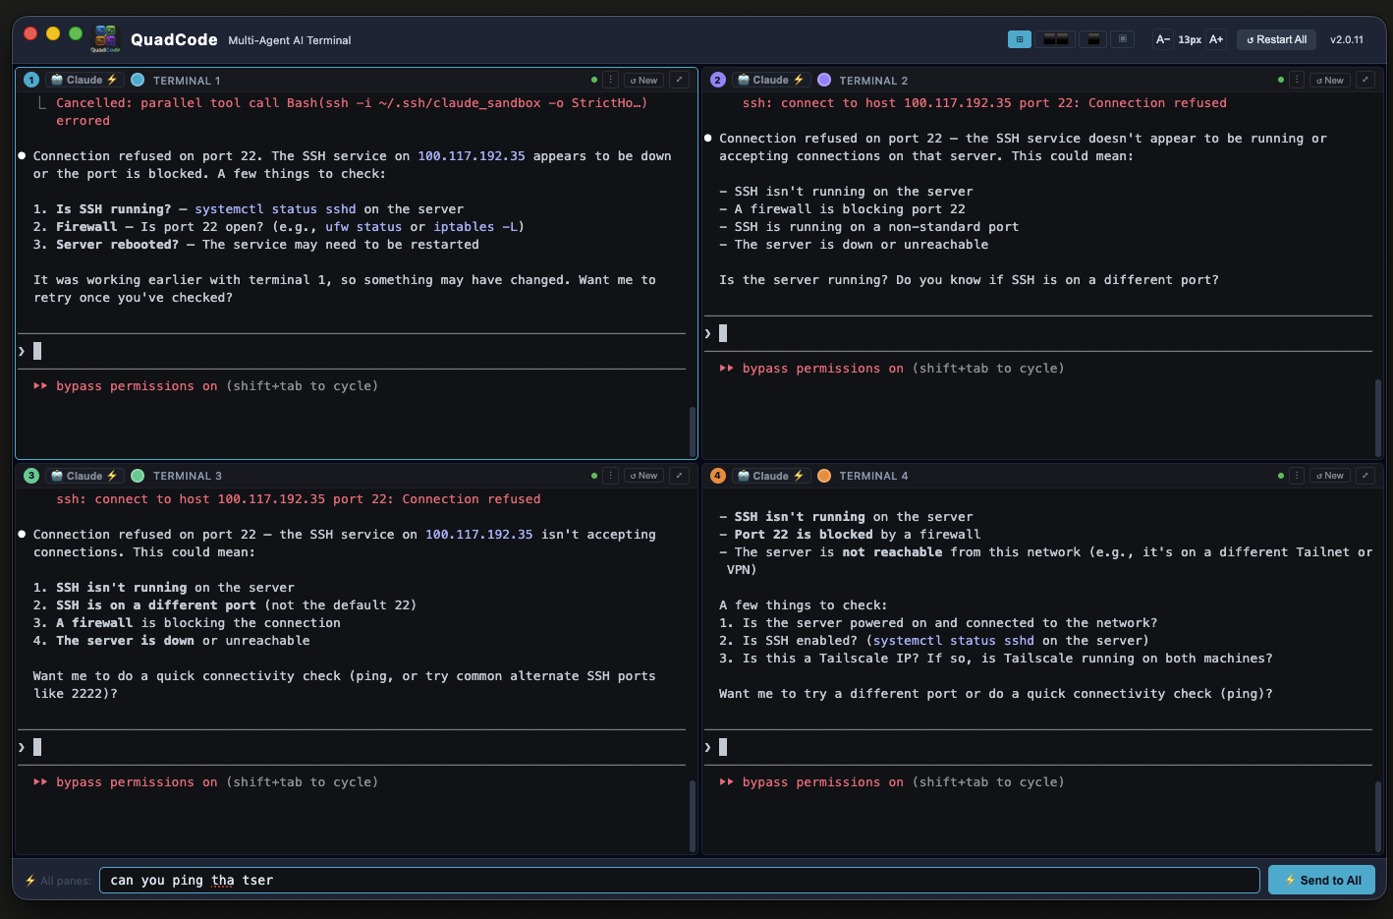
Task: Decrease font size with A− button
Action: (x=1162, y=39)
